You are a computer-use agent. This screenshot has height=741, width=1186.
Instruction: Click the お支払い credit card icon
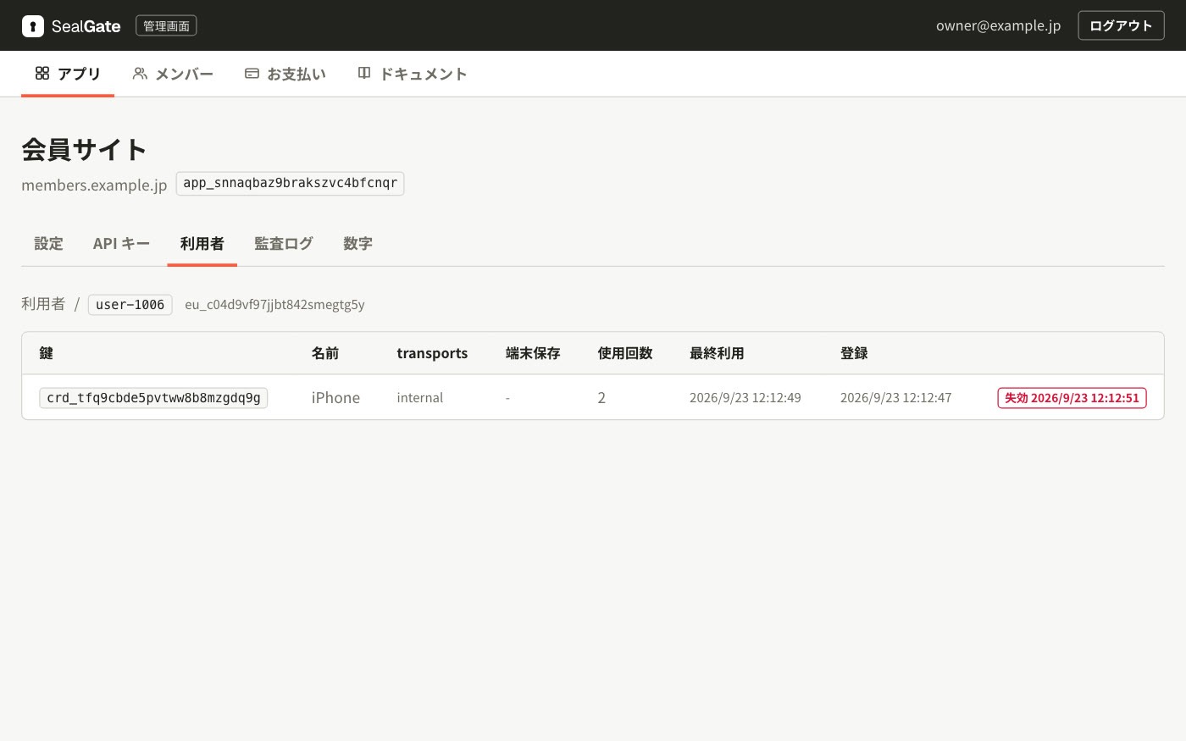tap(252, 74)
